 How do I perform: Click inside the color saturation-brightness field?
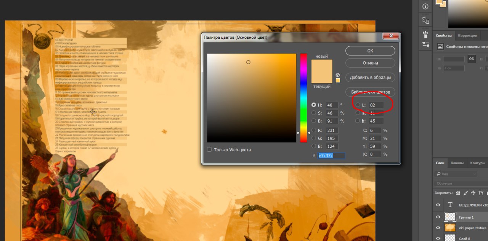(x=252, y=98)
